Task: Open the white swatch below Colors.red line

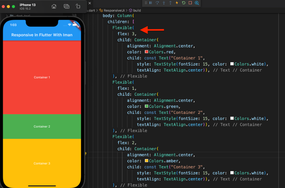Action: click(232, 64)
